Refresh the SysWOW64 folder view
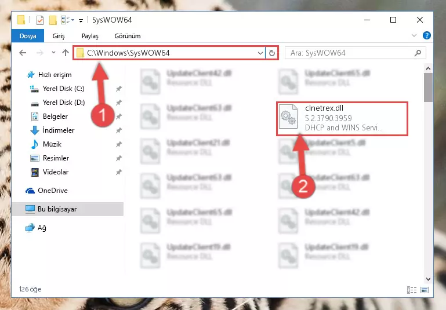 click(x=272, y=53)
